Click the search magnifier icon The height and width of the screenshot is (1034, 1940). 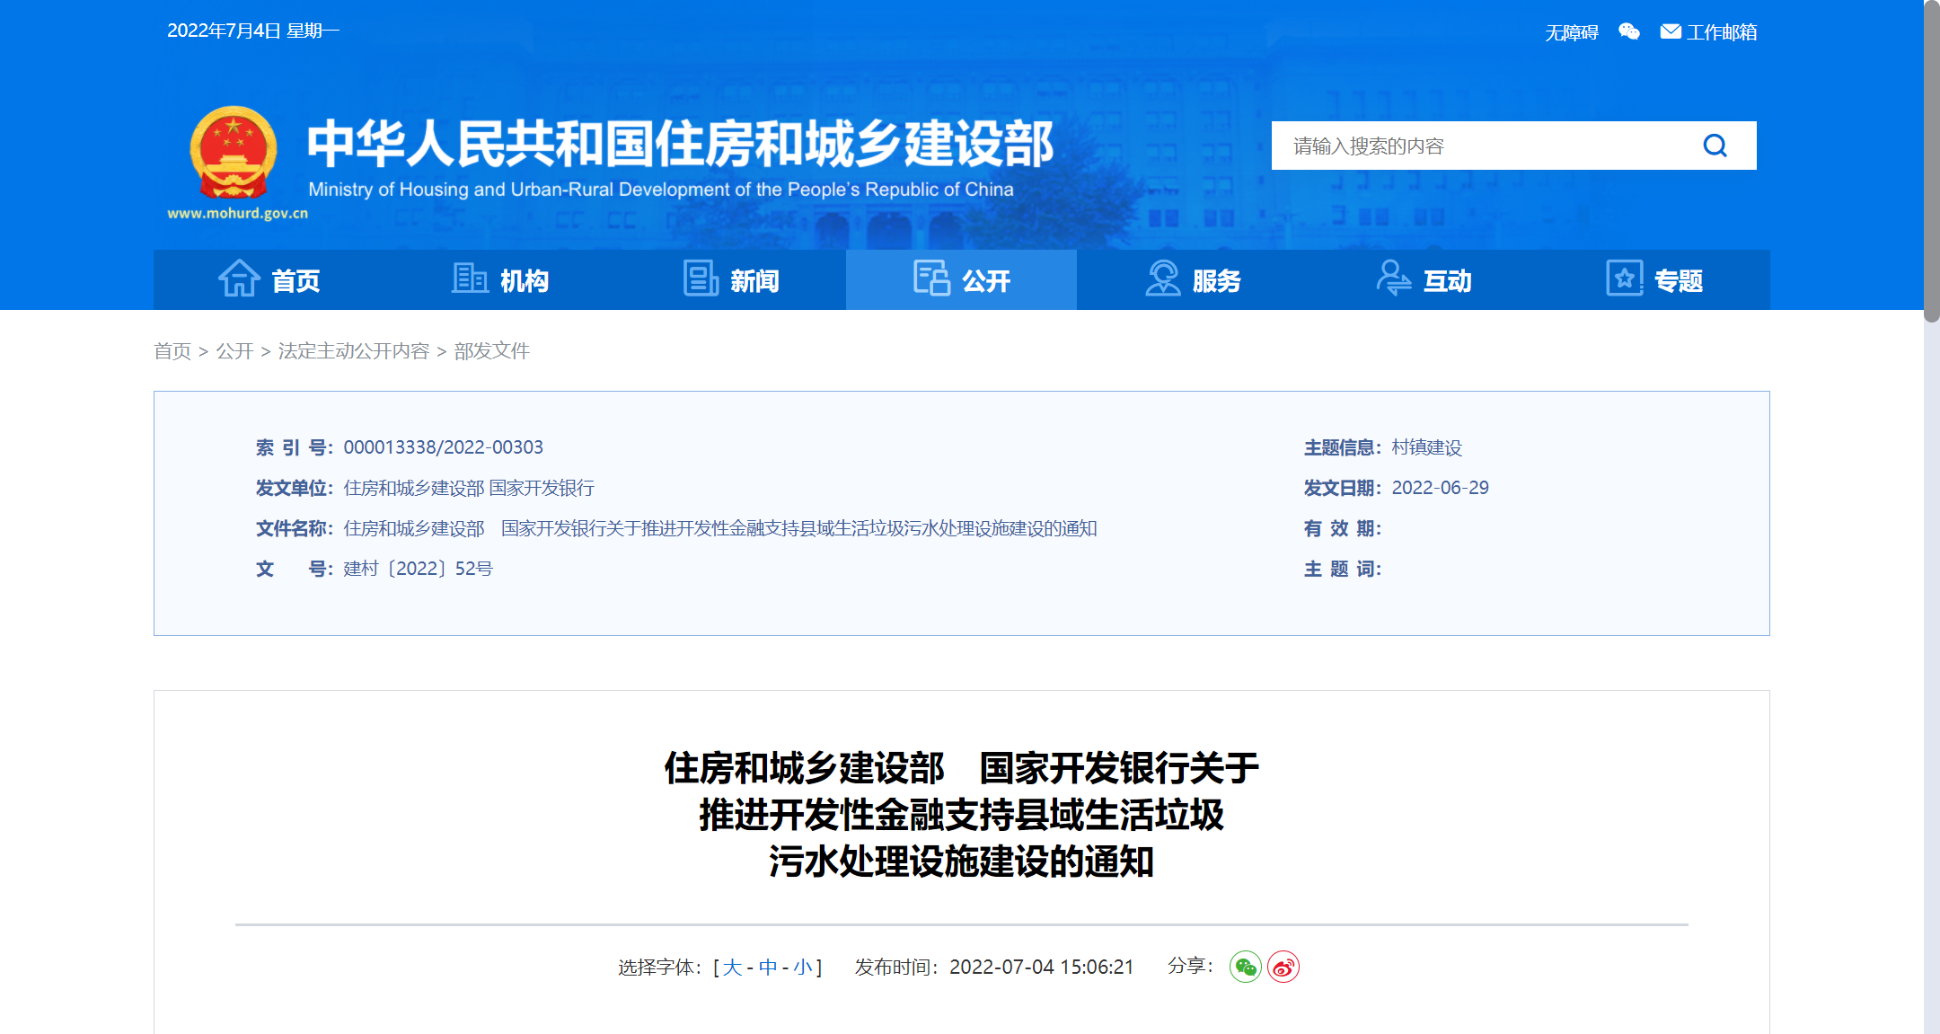(1716, 146)
